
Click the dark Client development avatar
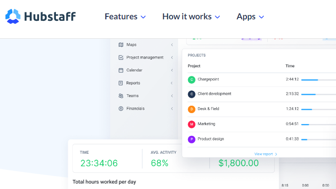[x=192, y=94]
